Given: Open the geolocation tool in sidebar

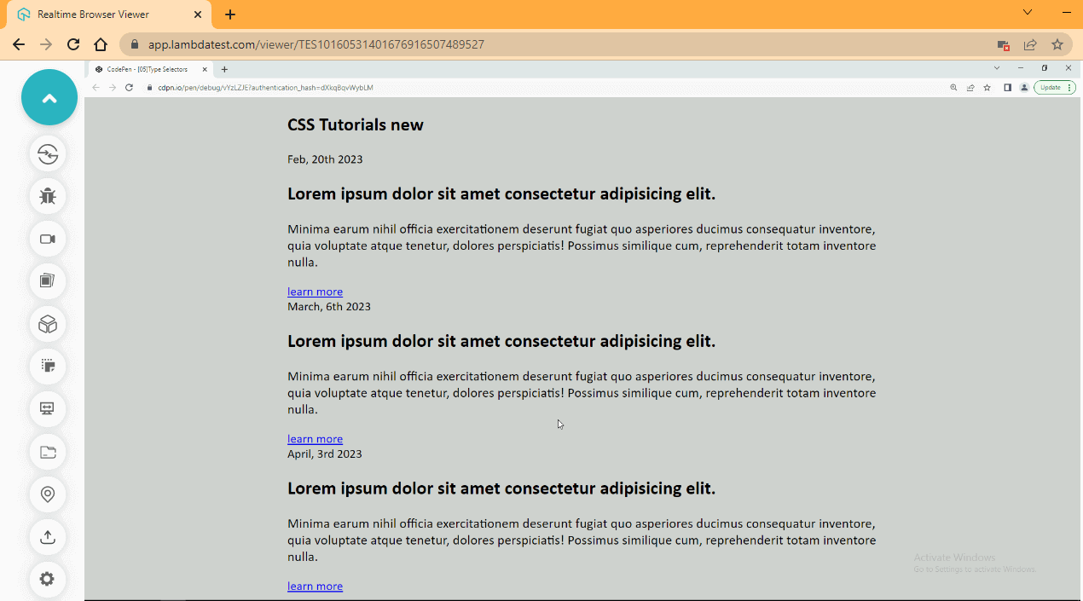Looking at the screenshot, I should pyautogui.click(x=48, y=494).
